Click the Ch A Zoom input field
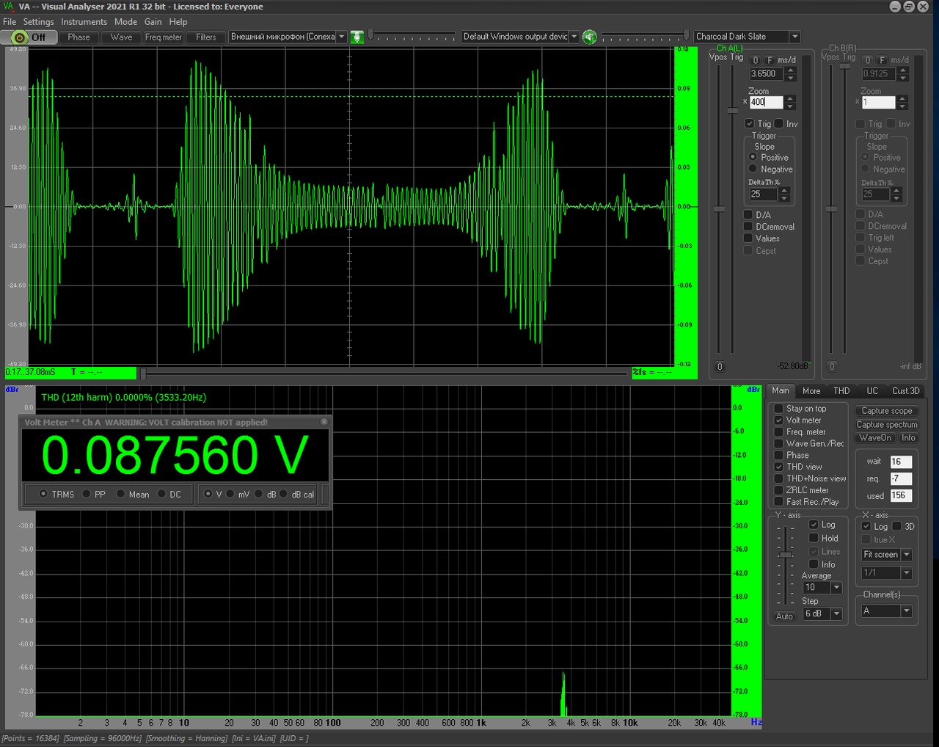Image resolution: width=939 pixels, height=747 pixels. (x=766, y=102)
